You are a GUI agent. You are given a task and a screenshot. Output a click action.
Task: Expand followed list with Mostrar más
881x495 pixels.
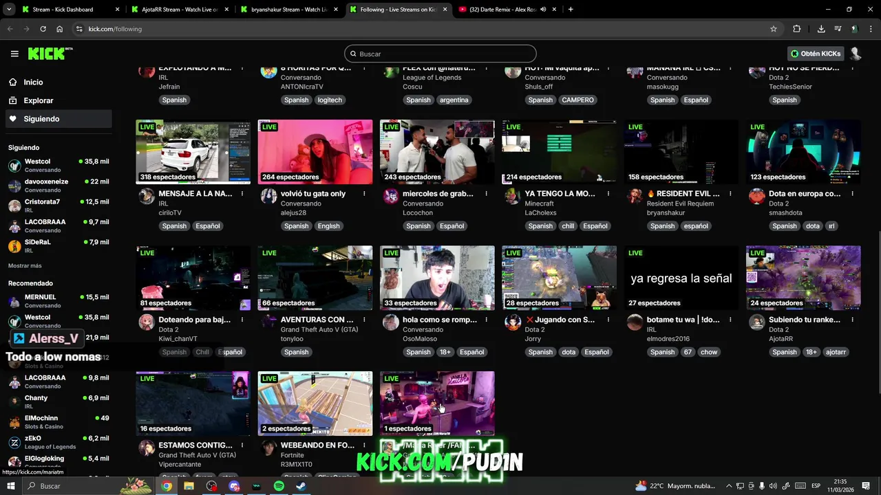pyautogui.click(x=25, y=266)
